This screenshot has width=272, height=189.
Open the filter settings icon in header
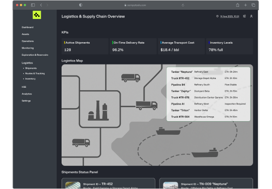click(x=244, y=16)
